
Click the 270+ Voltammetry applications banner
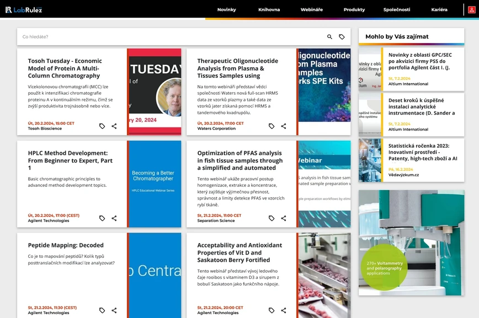[412, 242]
